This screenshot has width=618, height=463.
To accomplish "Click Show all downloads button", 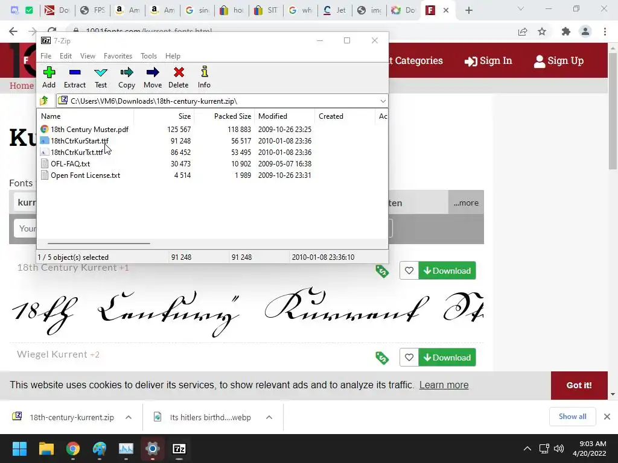I will point(572,417).
